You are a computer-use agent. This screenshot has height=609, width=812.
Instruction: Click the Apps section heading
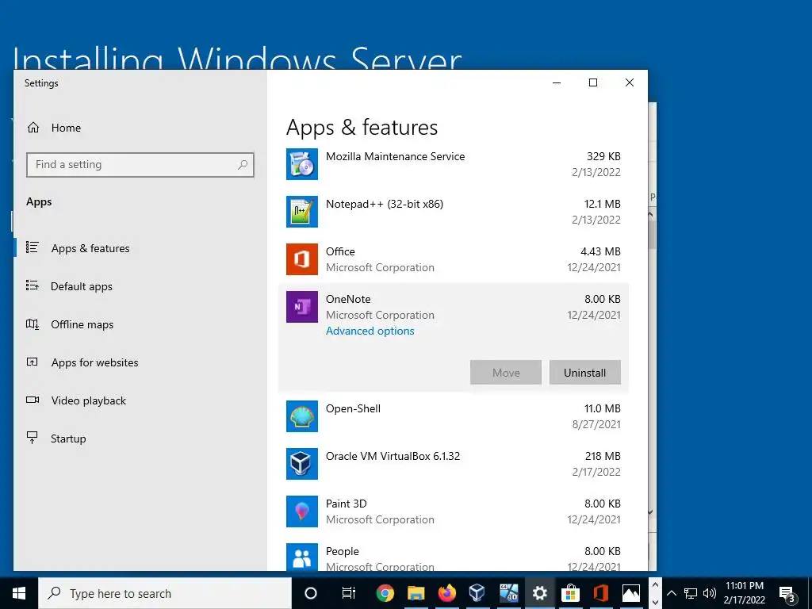tap(39, 202)
